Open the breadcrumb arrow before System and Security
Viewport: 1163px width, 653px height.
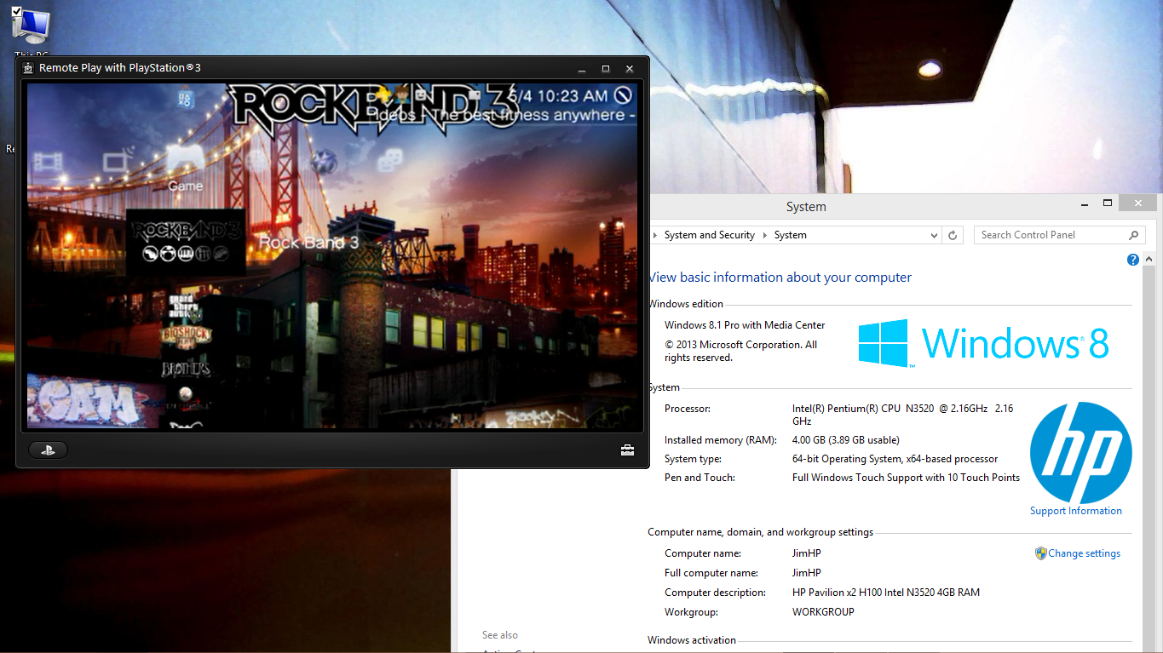655,235
